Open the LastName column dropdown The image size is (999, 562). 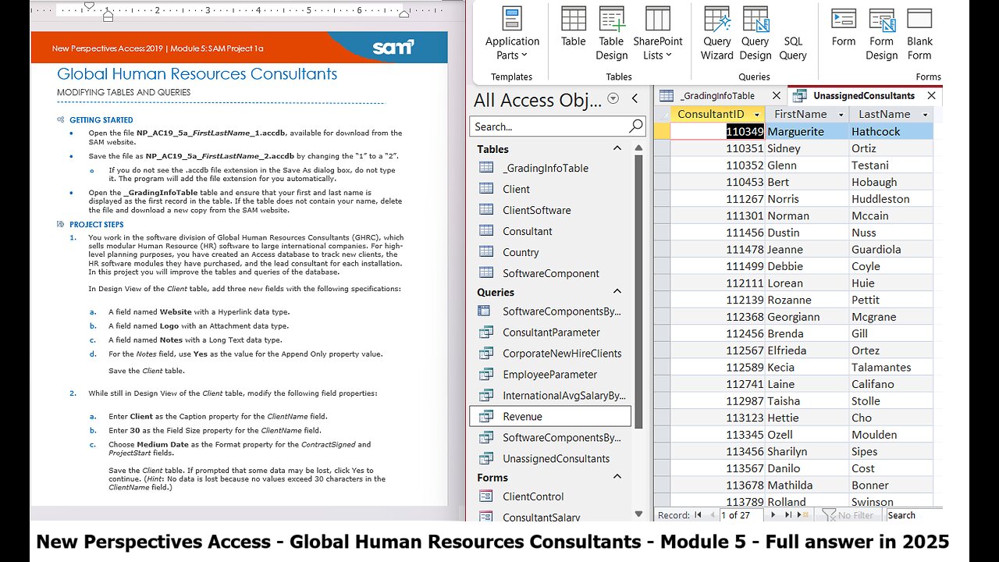click(x=925, y=115)
